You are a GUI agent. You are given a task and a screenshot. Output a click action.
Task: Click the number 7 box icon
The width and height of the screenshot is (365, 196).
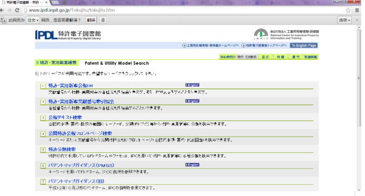pyautogui.click(x=43, y=181)
